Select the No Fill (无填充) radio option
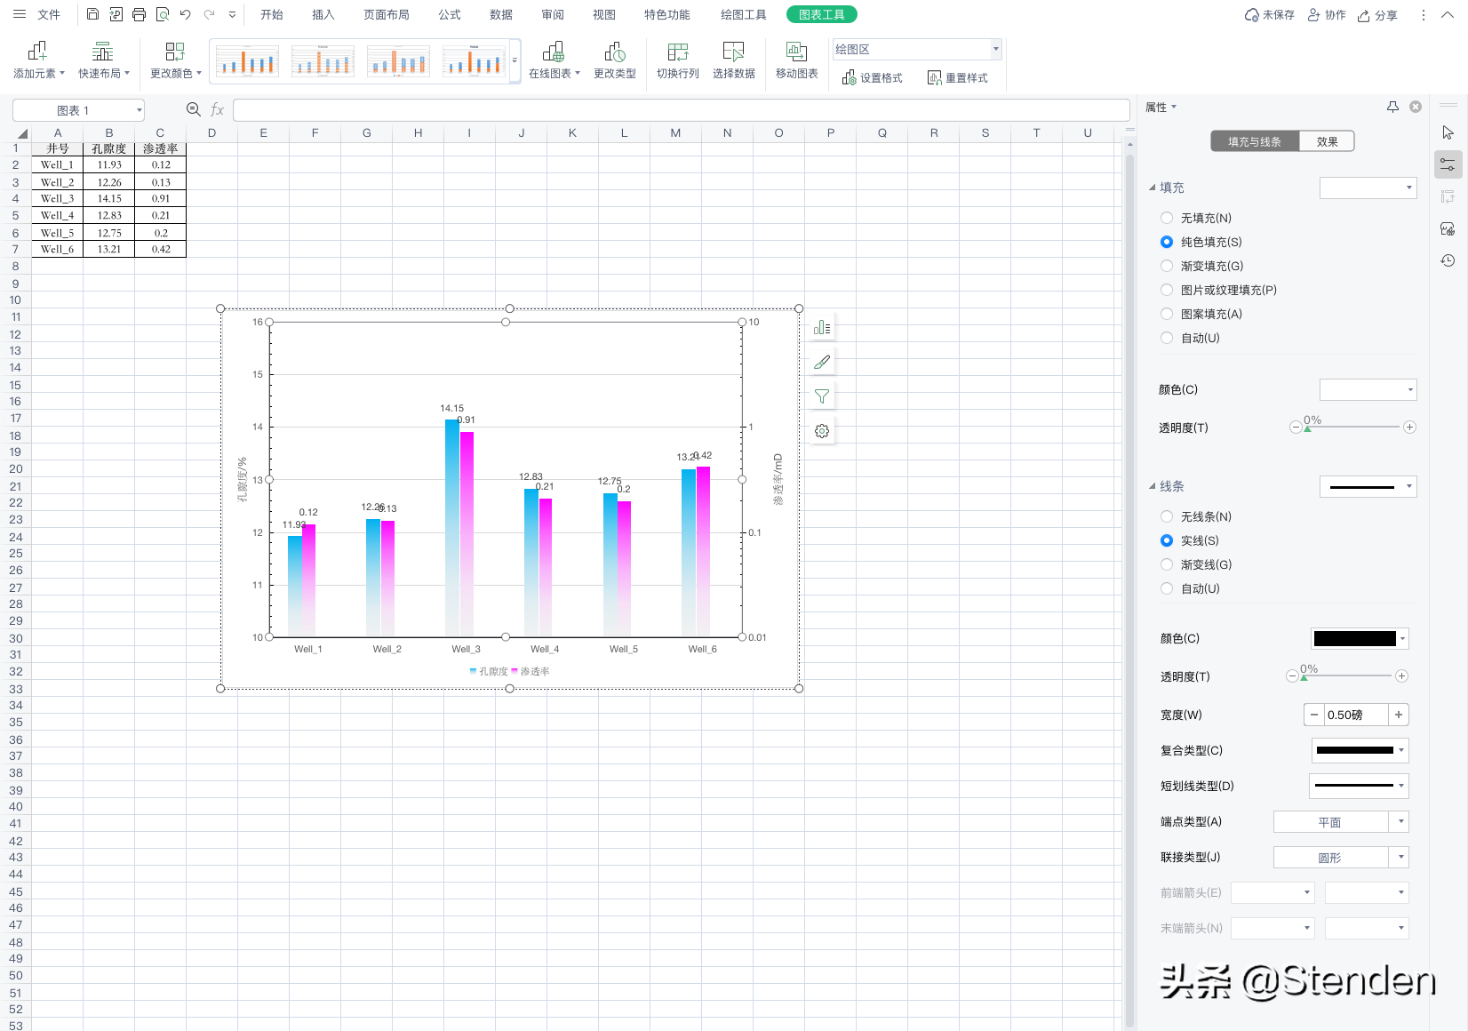 click(1167, 218)
